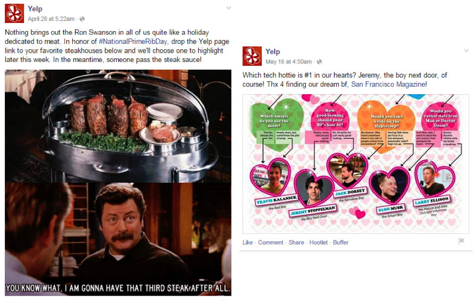This screenshot has height=301, width=476.
Task: Click the public globe icon next to April 28 timestamp
Action: 82,19
